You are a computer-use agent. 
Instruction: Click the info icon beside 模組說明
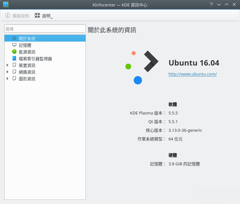8,15
